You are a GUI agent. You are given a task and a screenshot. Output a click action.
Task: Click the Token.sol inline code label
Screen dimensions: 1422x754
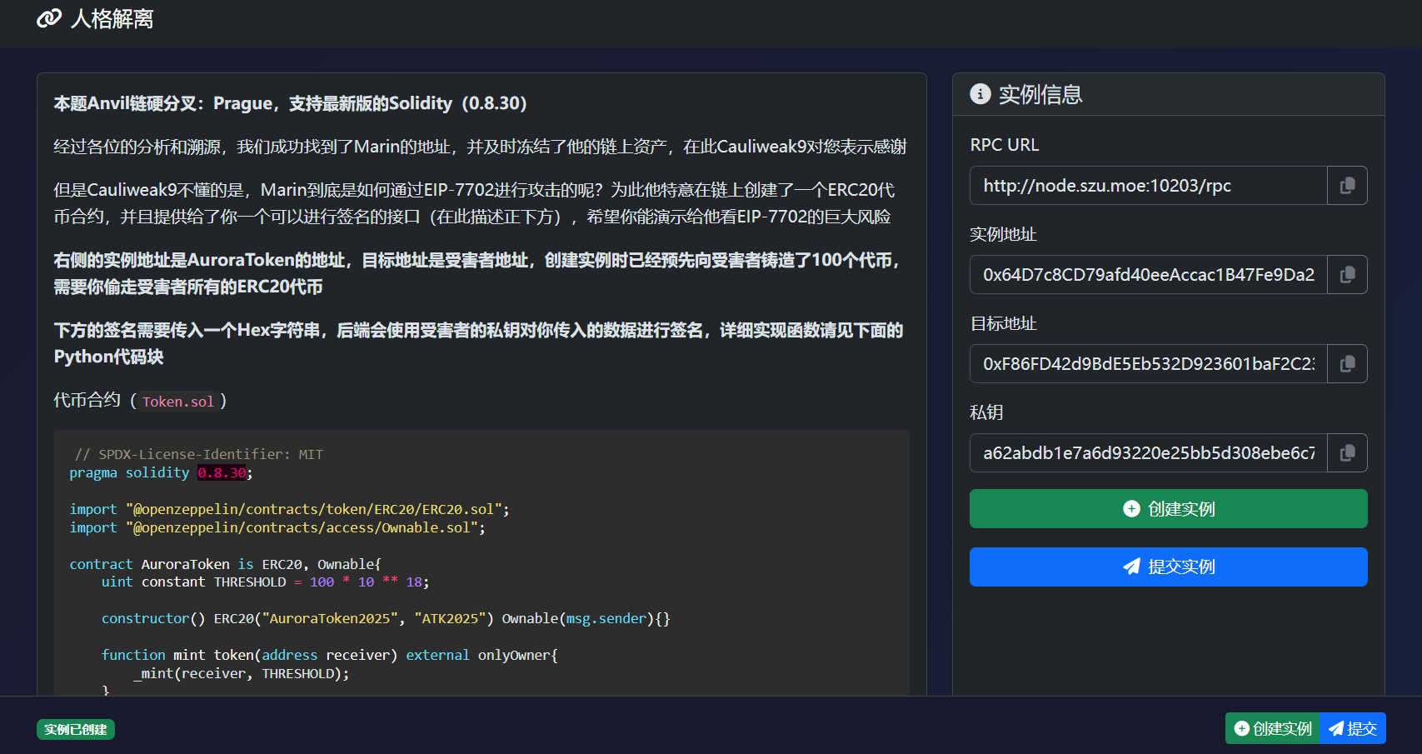pyautogui.click(x=177, y=402)
